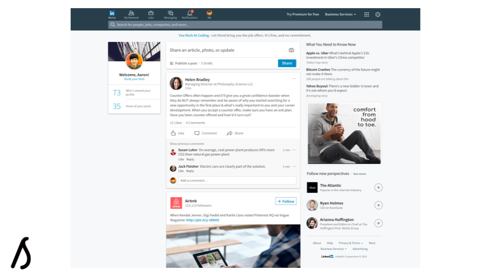Follow Ryan Holmes with plus icon
The image size is (491, 276).
point(378,205)
